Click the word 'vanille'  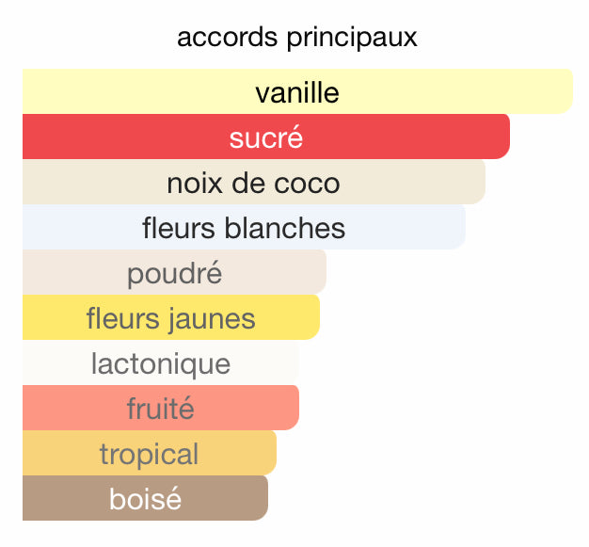coord(297,92)
